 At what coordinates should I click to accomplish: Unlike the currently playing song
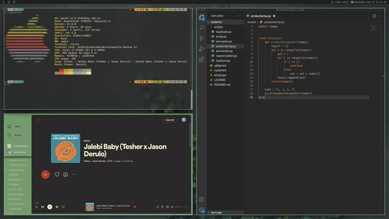tap(135, 207)
